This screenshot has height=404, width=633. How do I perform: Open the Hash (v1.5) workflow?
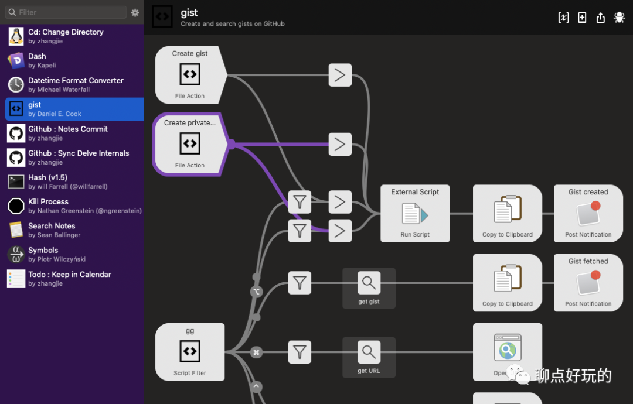pyautogui.click(x=74, y=182)
